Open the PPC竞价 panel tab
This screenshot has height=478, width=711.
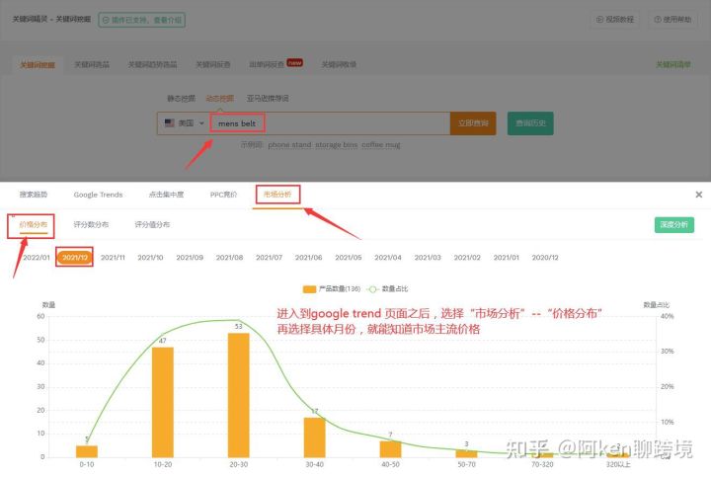tap(223, 195)
